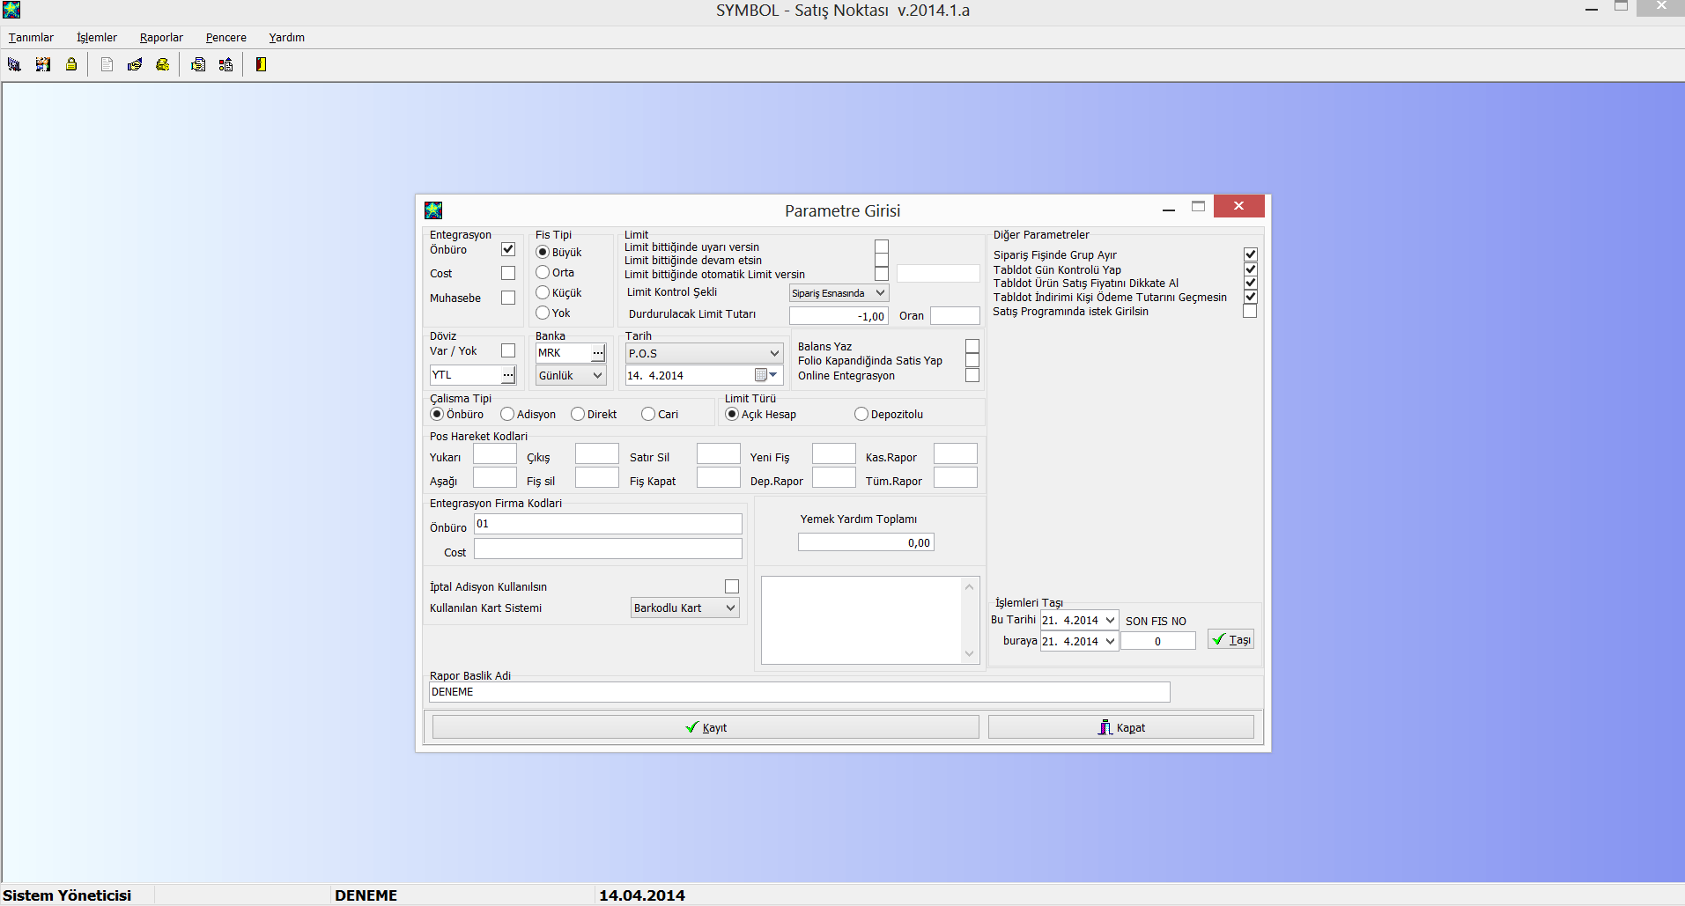This screenshot has width=1685, height=906.
Task: Click the SON FIS NO field
Action: tap(1158, 641)
